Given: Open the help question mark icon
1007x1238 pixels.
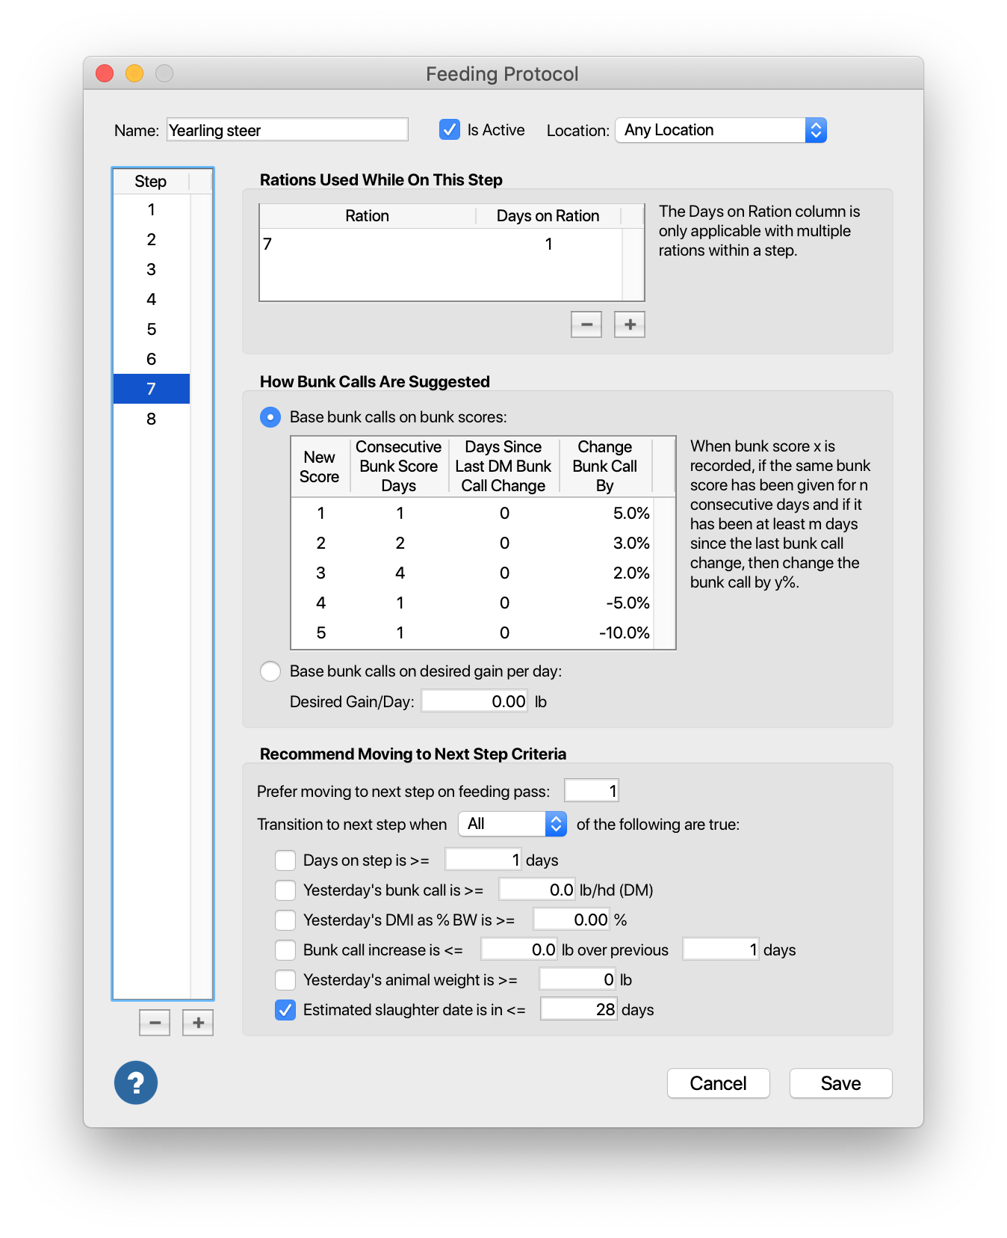Looking at the screenshot, I should click(x=136, y=1083).
